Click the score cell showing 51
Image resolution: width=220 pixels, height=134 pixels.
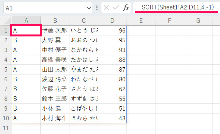[112, 109]
